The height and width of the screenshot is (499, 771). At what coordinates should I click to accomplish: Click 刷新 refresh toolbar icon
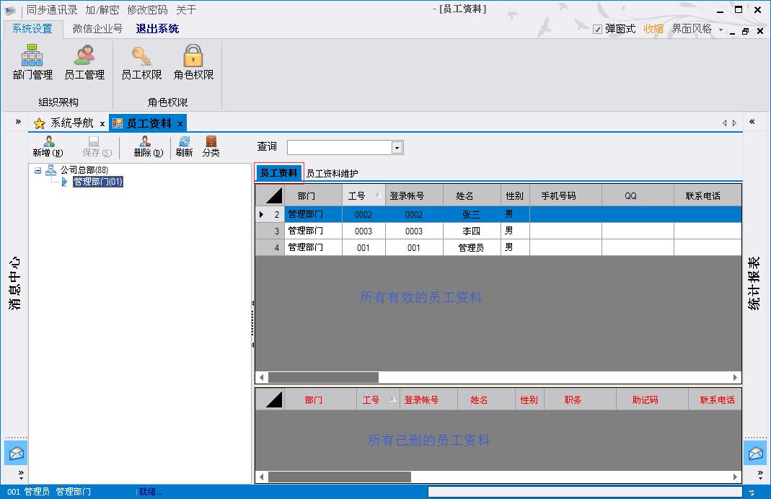pos(184,146)
